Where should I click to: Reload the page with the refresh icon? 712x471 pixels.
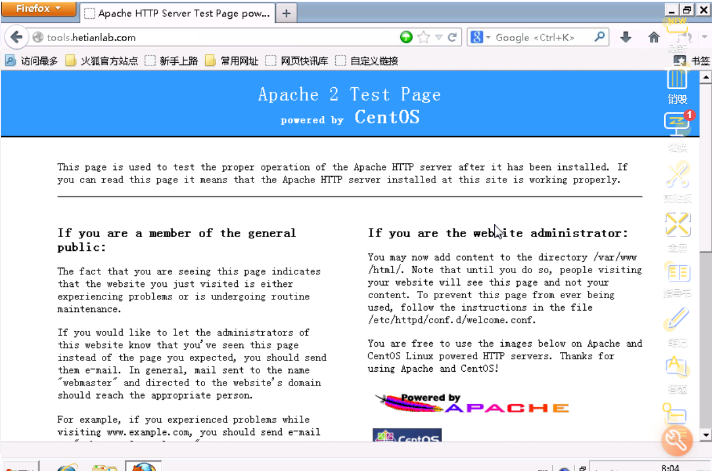coord(453,37)
